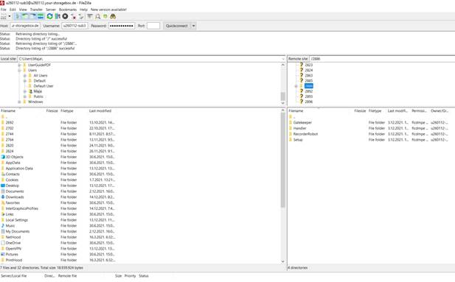This screenshot has width=455, height=282.
Task: Open the View menu
Action: pyautogui.click(x=23, y=10)
